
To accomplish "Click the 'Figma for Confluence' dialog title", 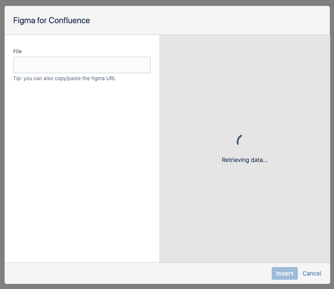I will pyautogui.click(x=51, y=21).
